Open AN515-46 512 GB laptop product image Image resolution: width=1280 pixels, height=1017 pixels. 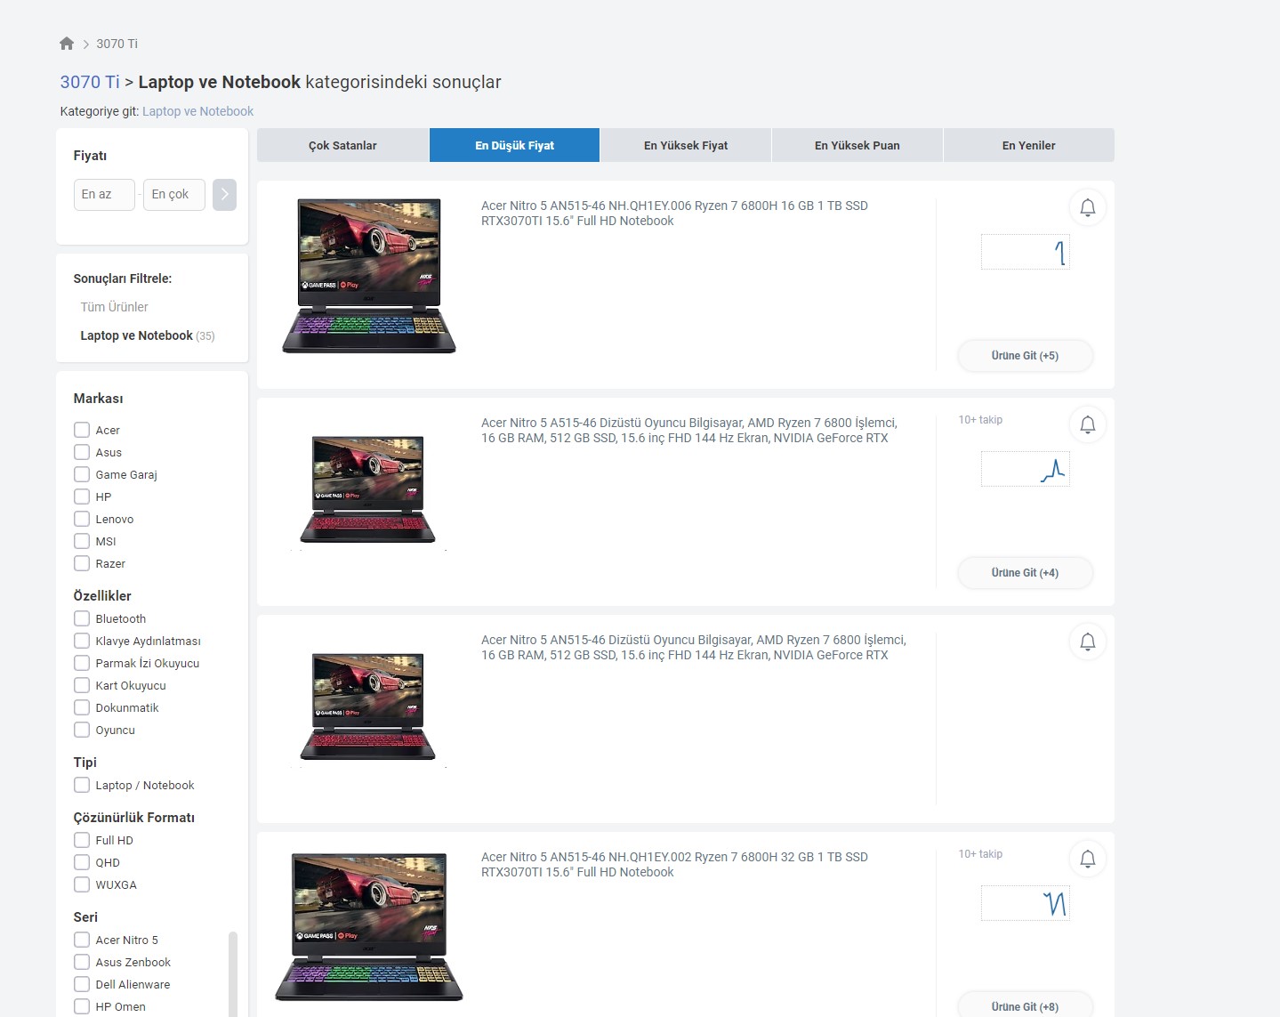368,706
